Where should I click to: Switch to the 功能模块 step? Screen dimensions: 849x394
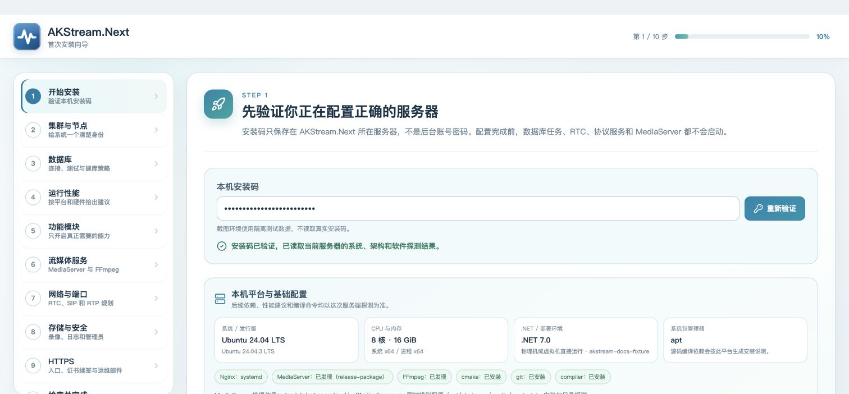point(94,231)
